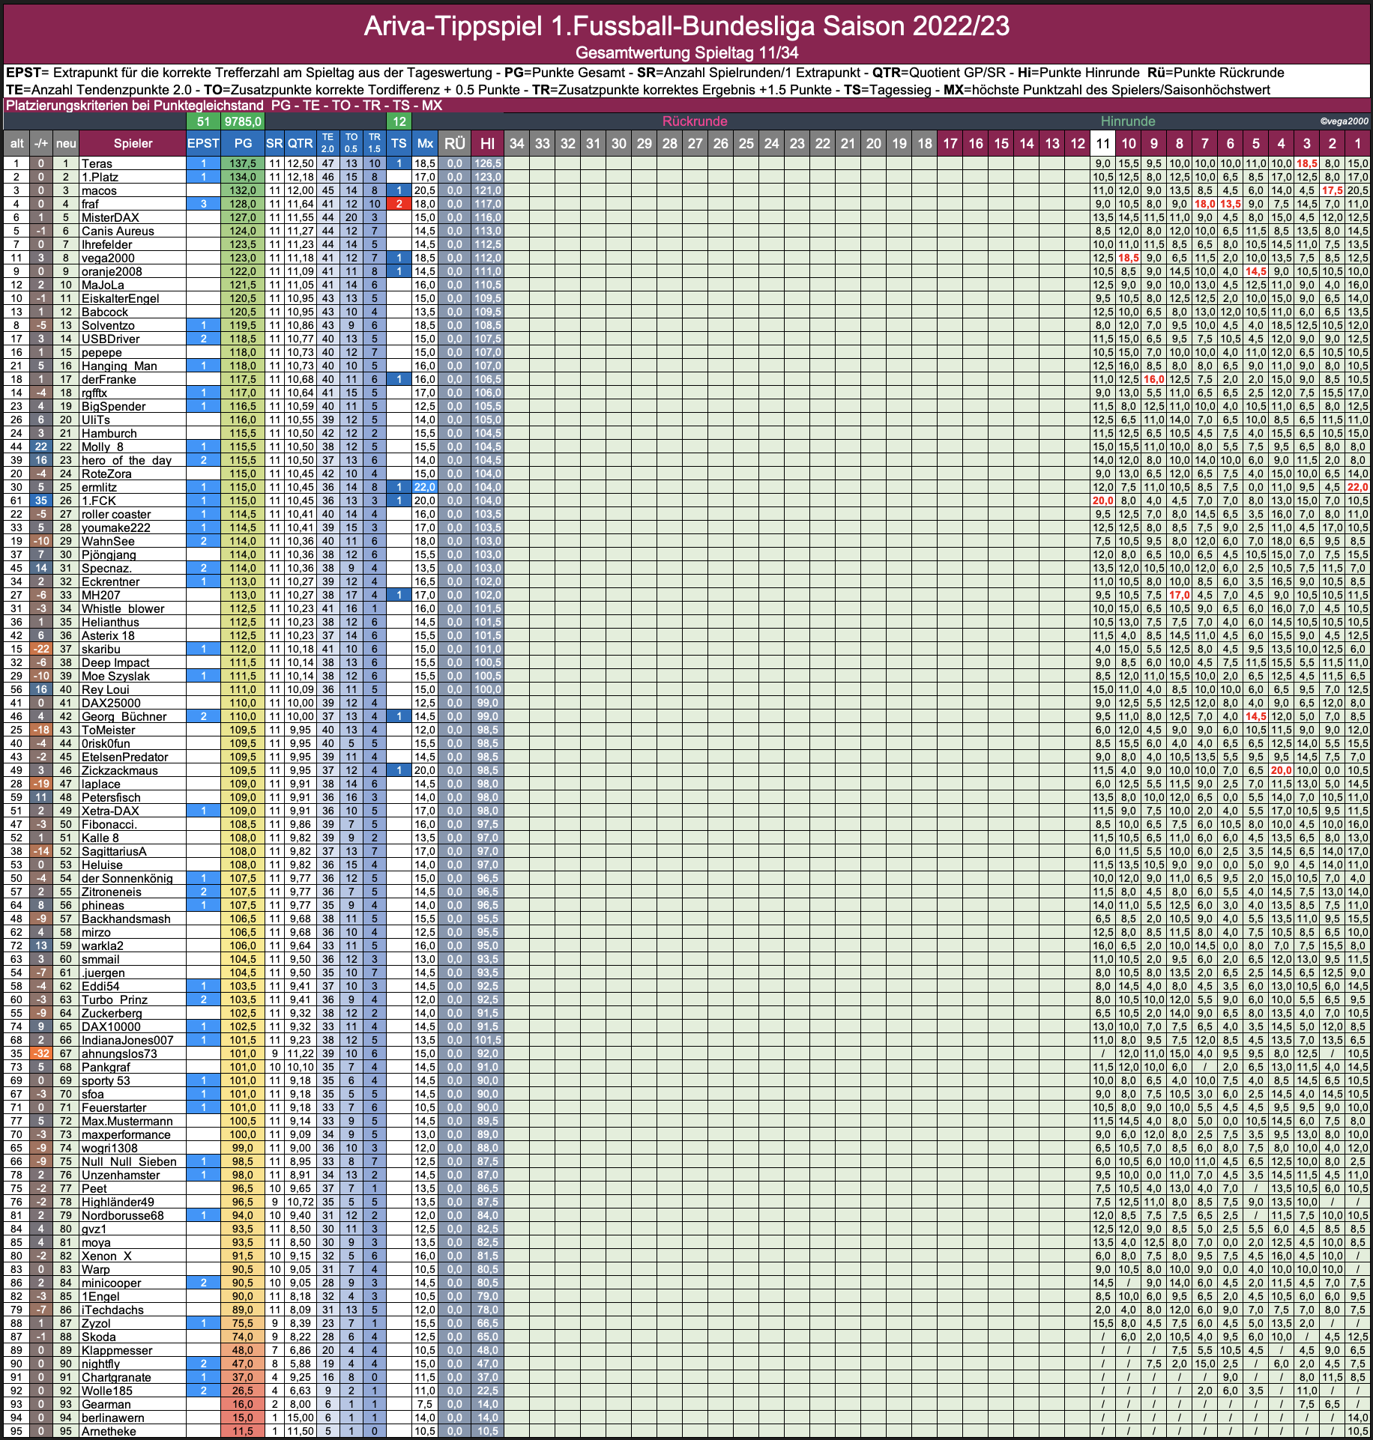Click the green '51' EPST total cell
Screen dimensions: 1373x1440
click(203, 121)
